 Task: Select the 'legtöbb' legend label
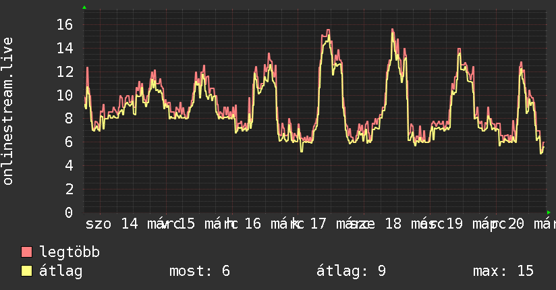(x=70, y=252)
